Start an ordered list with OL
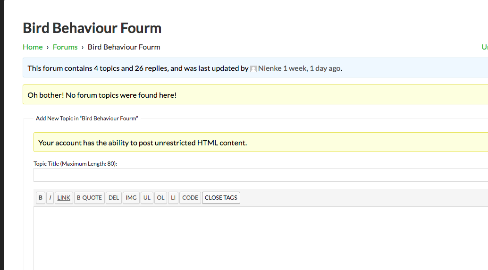Screen dimensions: 488x270 click(x=161, y=198)
